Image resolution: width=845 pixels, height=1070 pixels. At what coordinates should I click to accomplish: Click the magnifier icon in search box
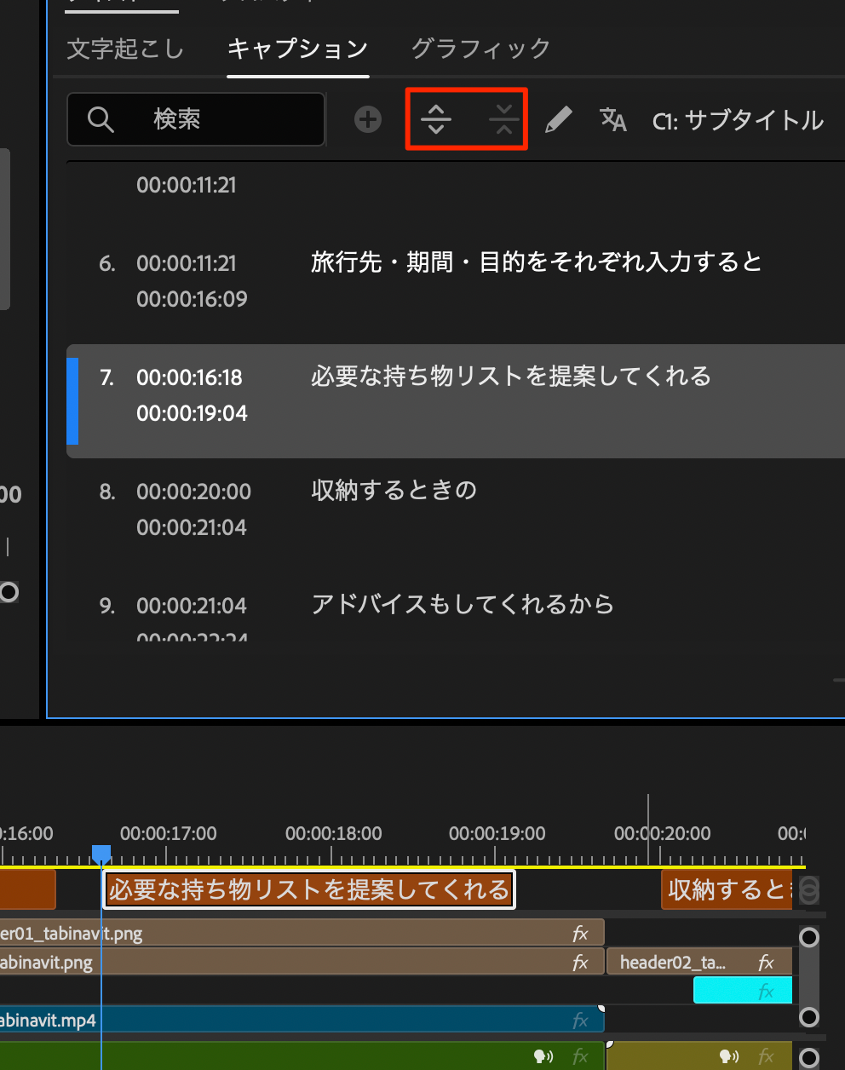click(x=101, y=119)
